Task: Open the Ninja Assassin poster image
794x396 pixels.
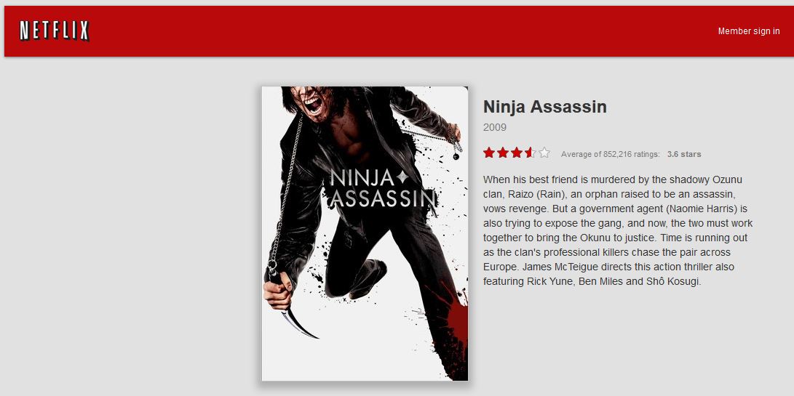Action: click(365, 234)
